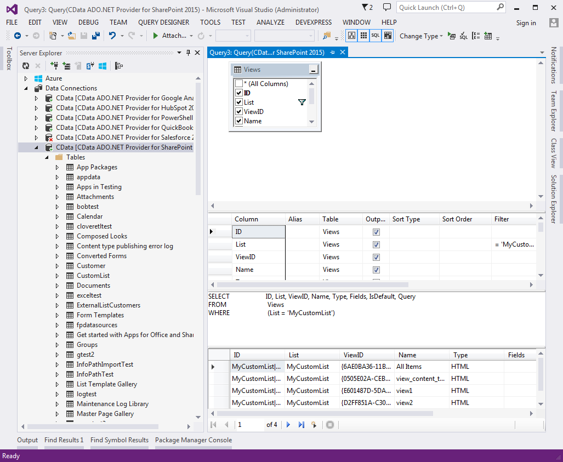The image size is (563, 462).
Task: Check the '* (All Columns)' checkbox
Action: tap(238, 84)
